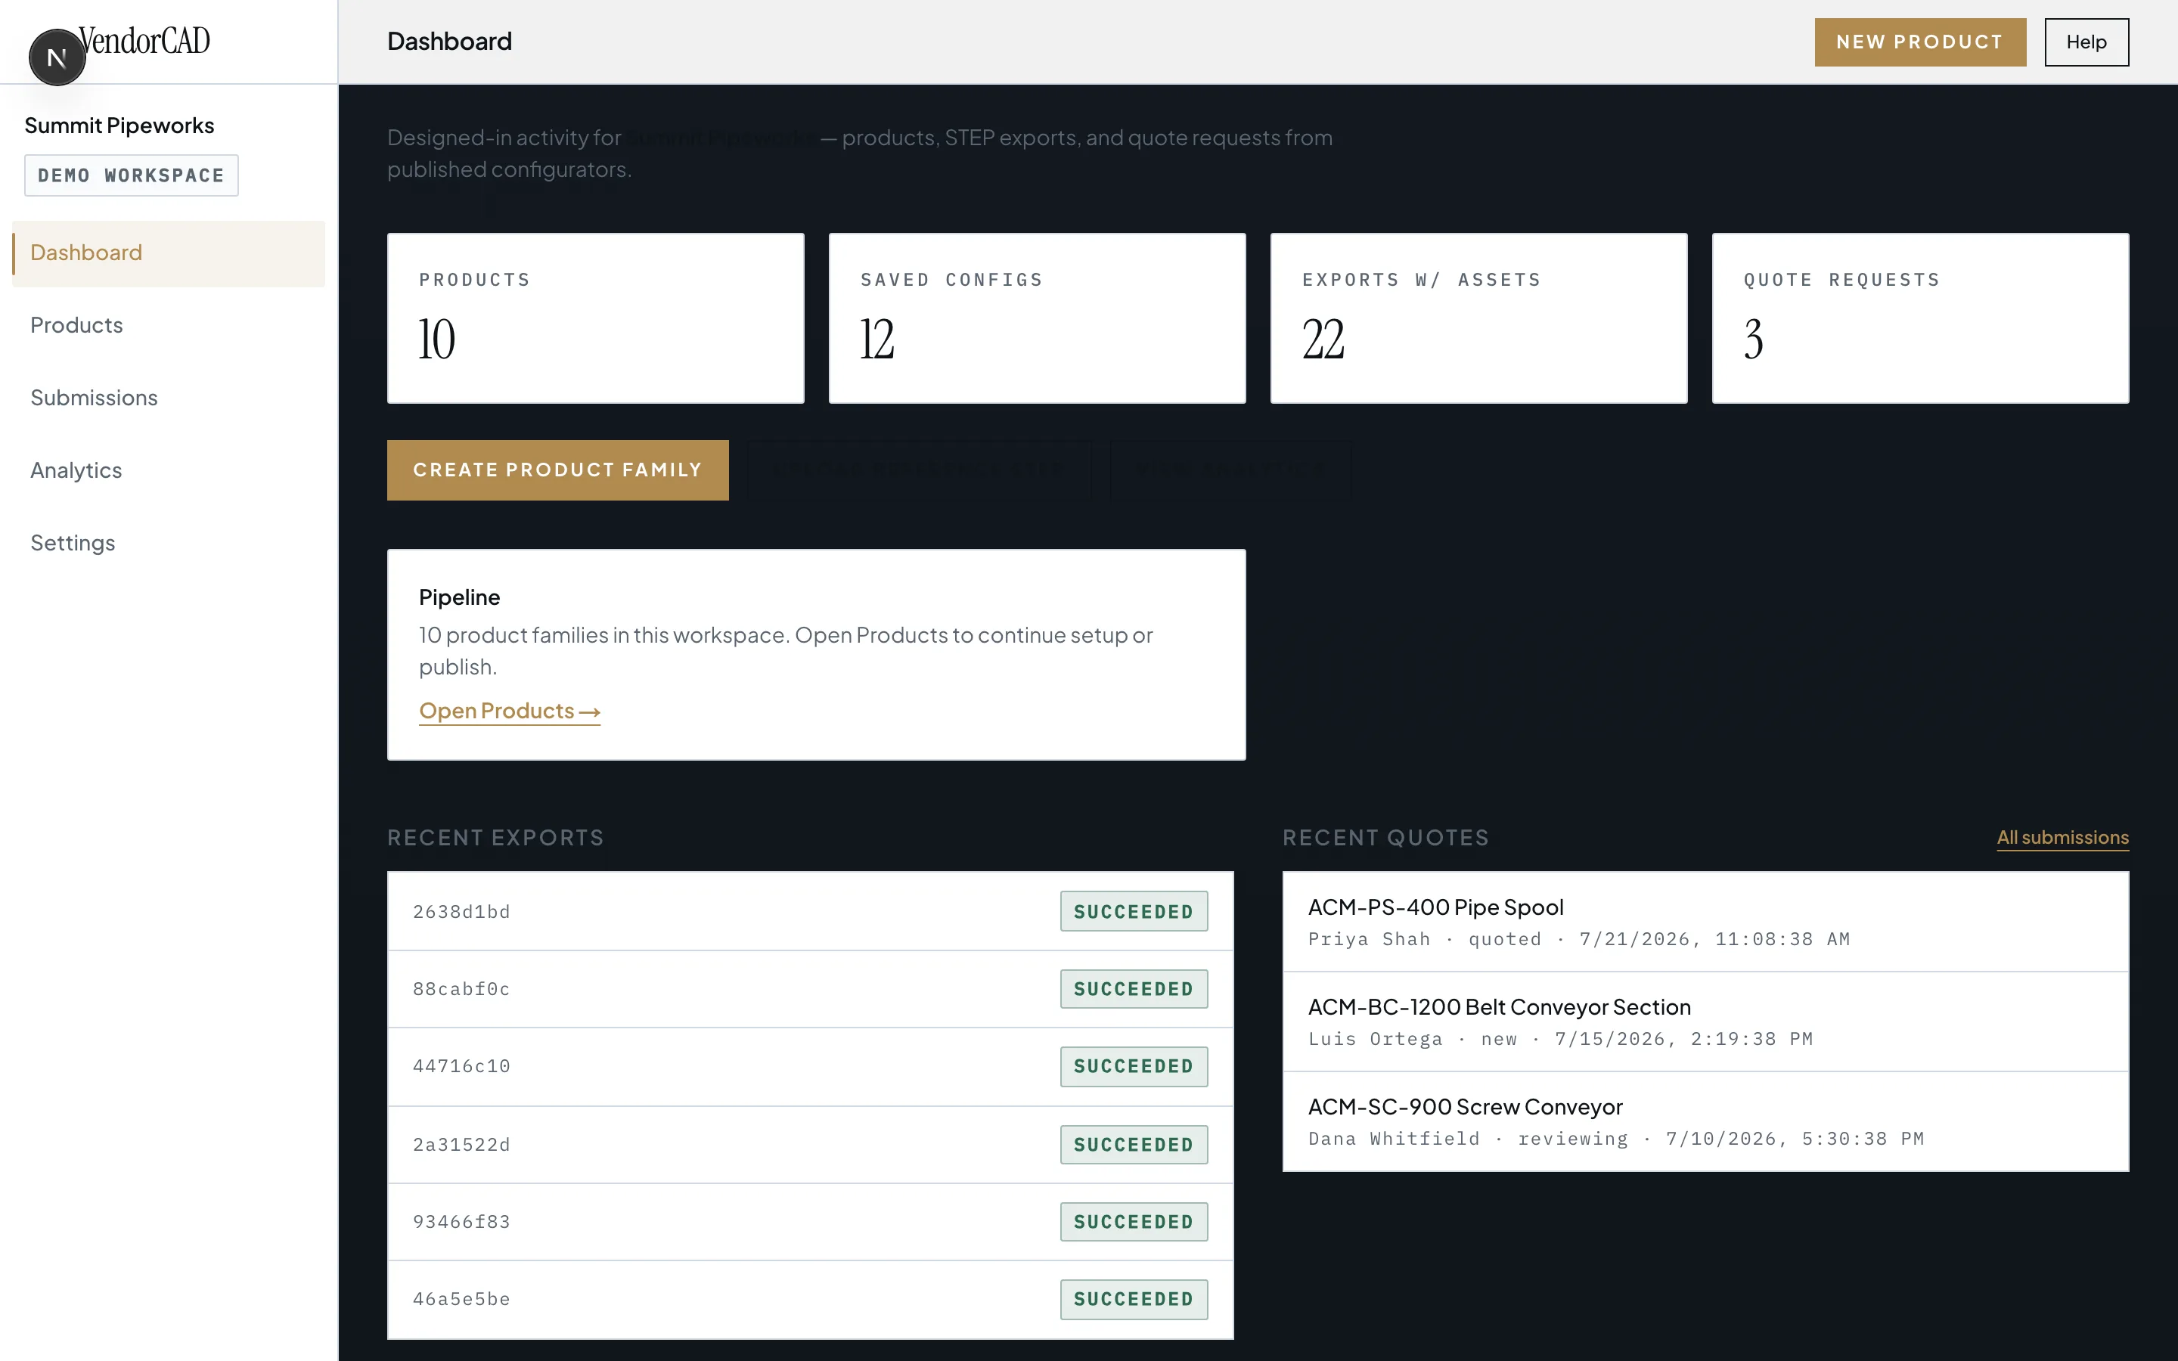Click the New Product button
This screenshot has height=1361, width=2178.
click(1919, 42)
